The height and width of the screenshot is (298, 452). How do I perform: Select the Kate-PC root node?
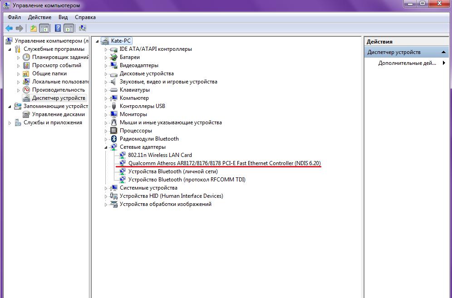point(121,41)
